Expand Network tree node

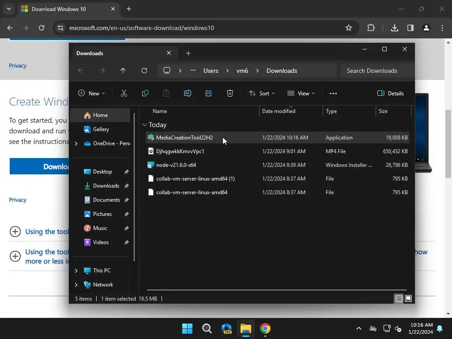76,285
